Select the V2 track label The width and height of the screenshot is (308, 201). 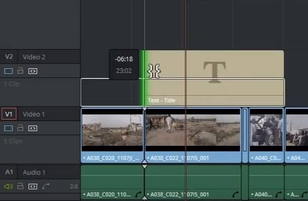[x=9, y=57]
